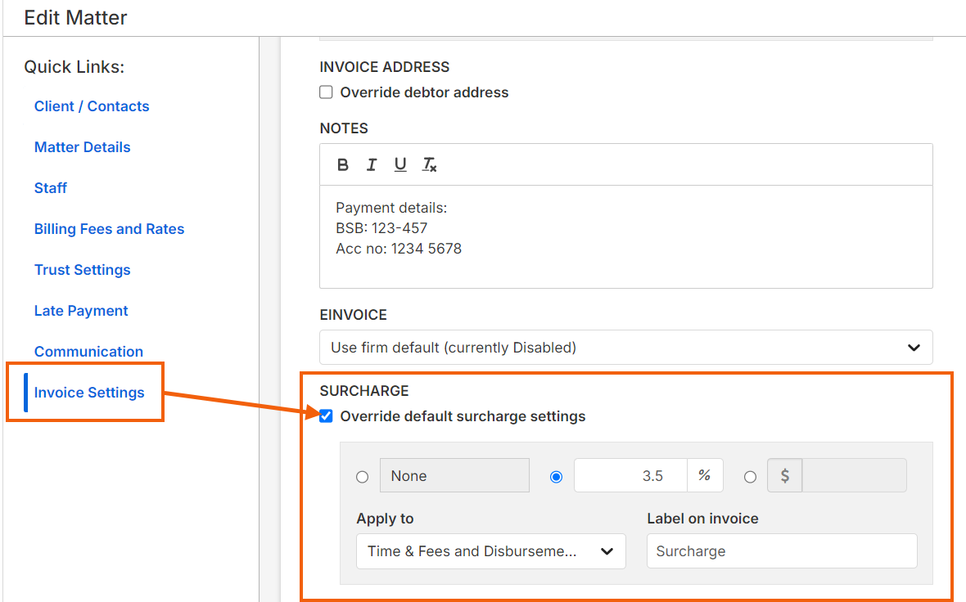Uncheck Override default surcharge settings

pos(326,416)
